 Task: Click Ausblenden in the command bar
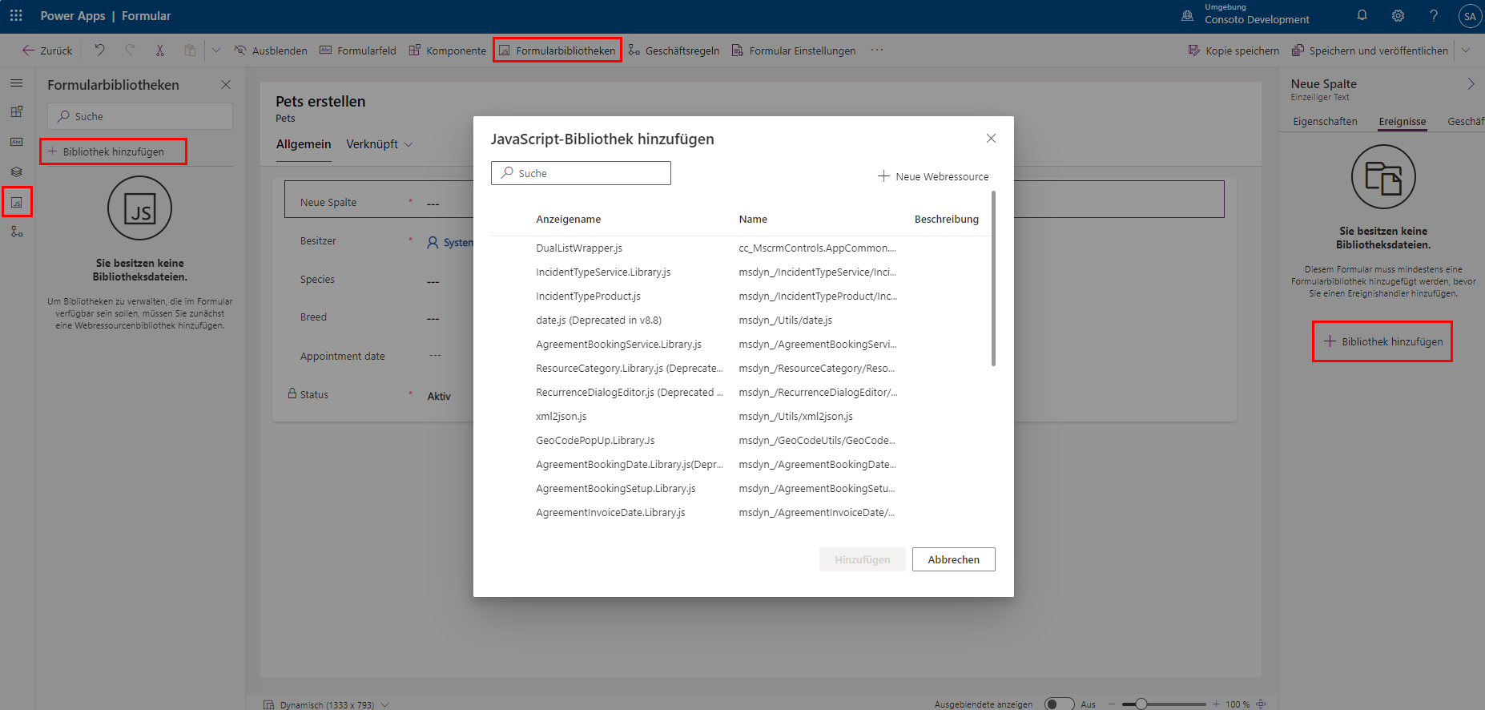point(271,50)
